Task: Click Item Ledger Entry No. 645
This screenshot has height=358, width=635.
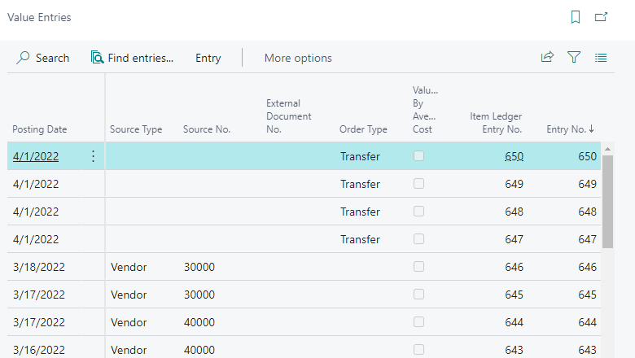Action: click(514, 295)
